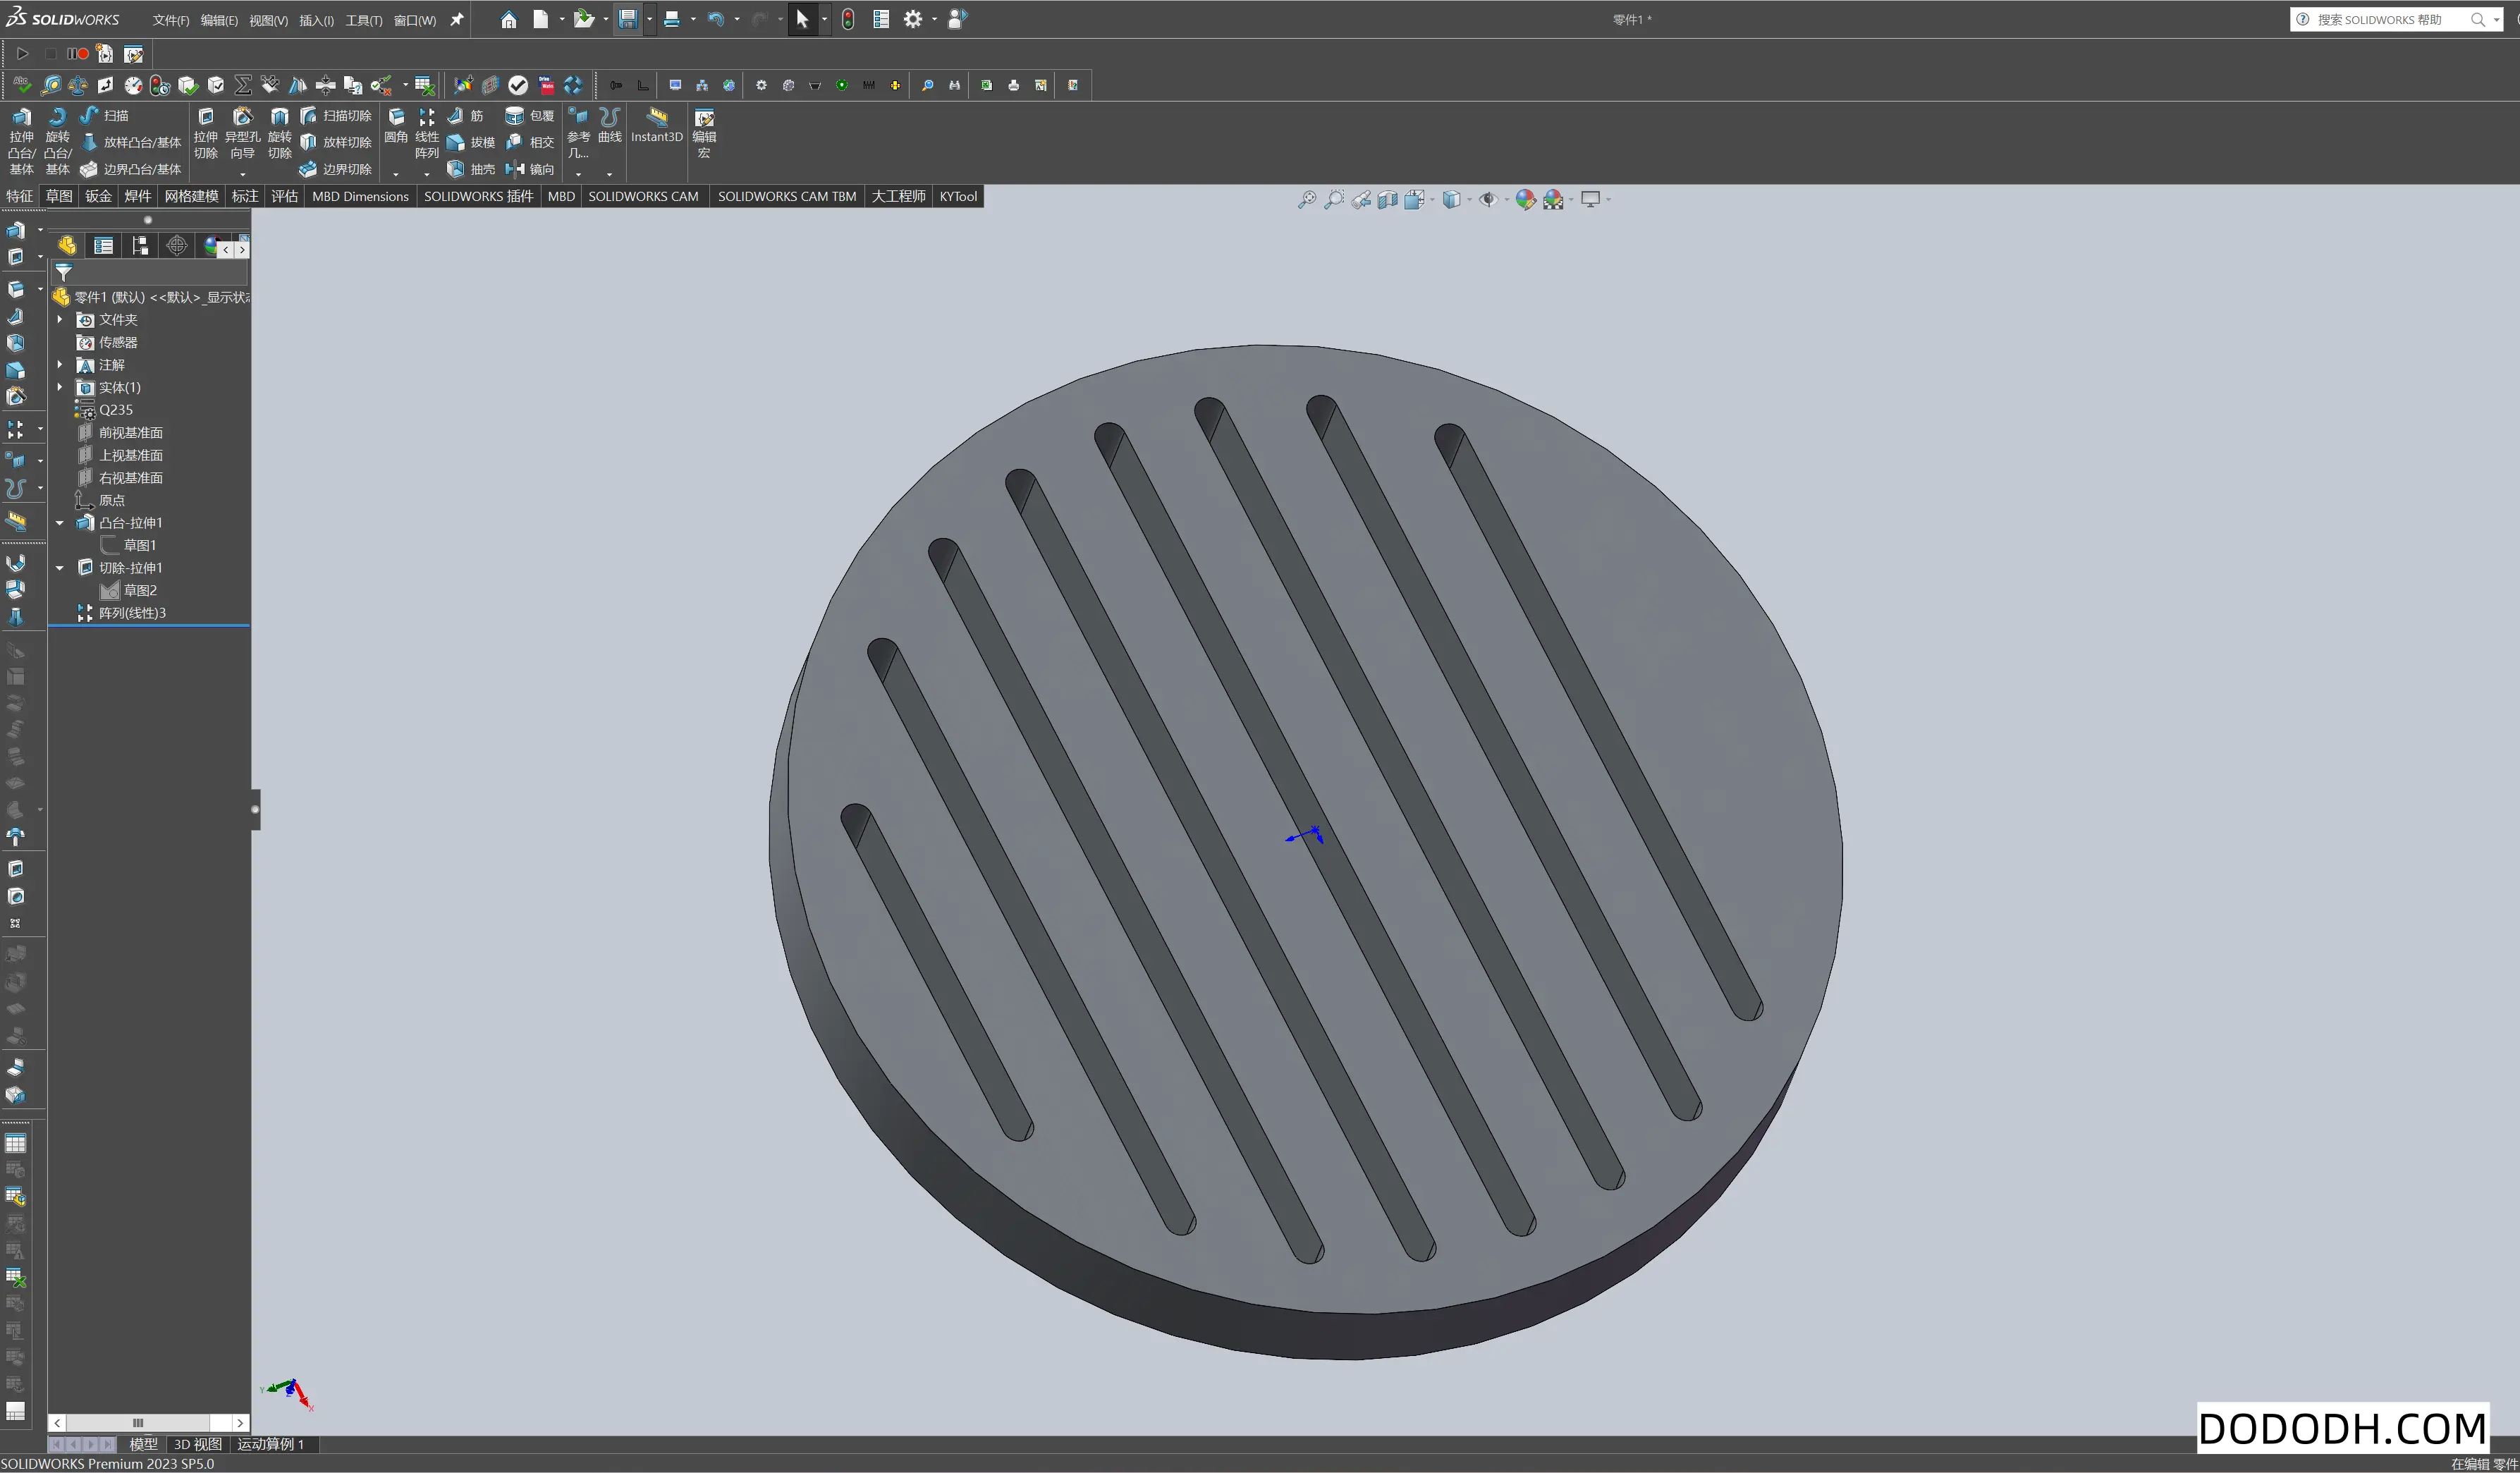The width and height of the screenshot is (2520, 1473).
Task: Click the 包覆 (Wrap) button
Action: [530, 115]
